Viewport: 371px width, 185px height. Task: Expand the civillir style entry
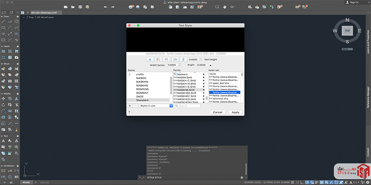coord(130,75)
